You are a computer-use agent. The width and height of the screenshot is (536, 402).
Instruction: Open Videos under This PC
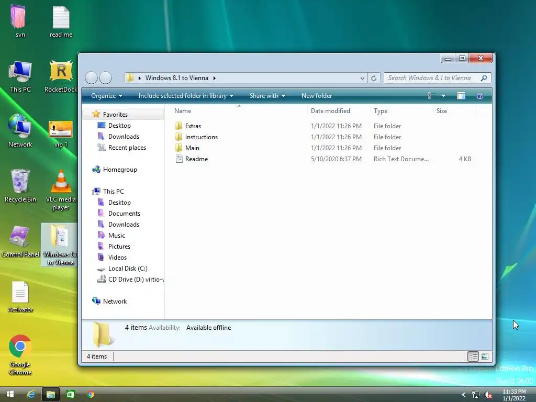tap(117, 258)
